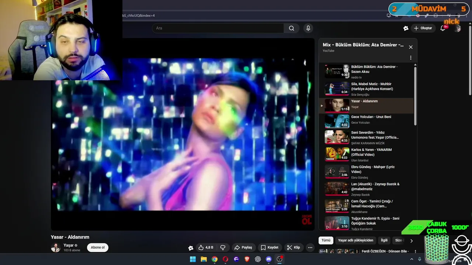Create a clip with Klip

[294, 248]
